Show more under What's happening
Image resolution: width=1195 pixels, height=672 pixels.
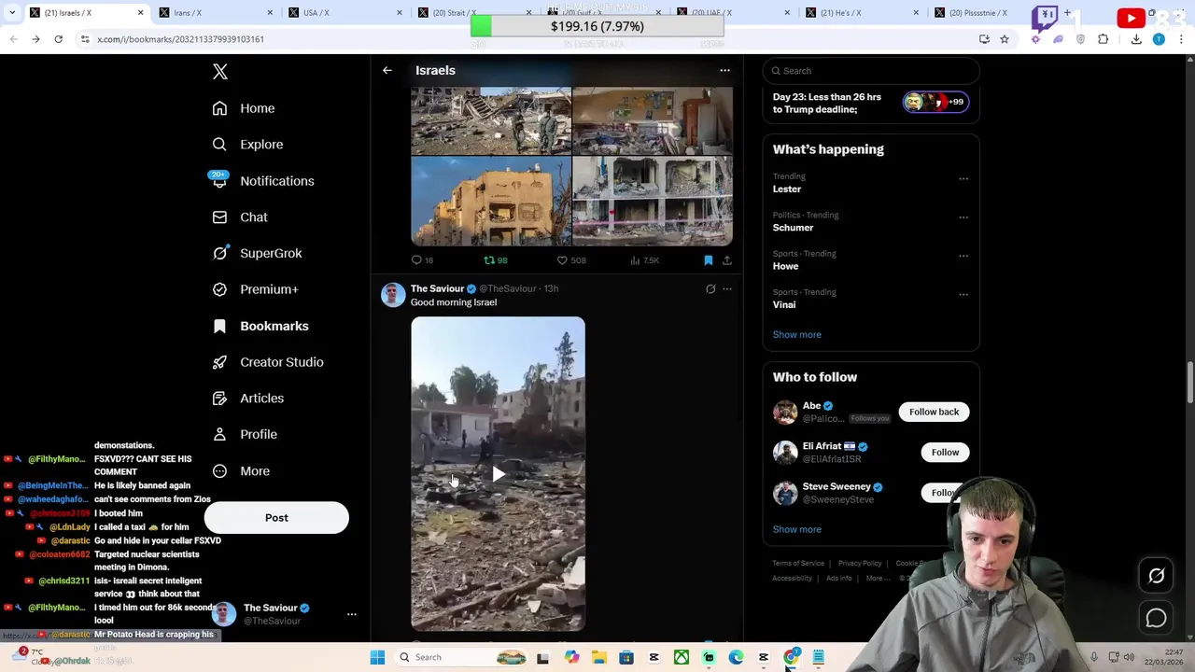click(x=796, y=334)
